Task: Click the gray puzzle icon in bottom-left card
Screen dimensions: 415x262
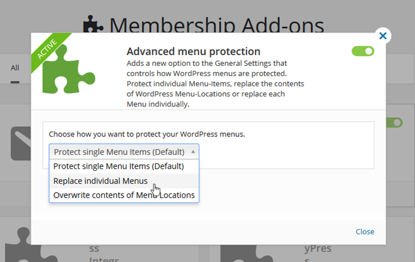Action: (x=21, y=242)
